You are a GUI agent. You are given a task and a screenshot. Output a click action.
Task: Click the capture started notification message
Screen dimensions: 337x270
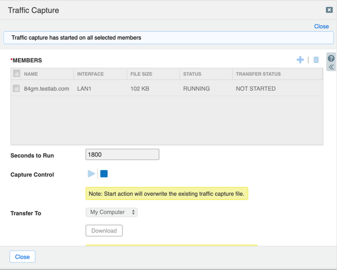pos(168,38)
